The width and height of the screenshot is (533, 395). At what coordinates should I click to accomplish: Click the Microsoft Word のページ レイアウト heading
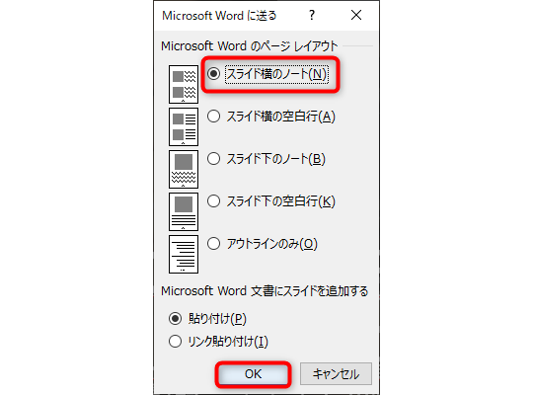(x=250, y=46)
